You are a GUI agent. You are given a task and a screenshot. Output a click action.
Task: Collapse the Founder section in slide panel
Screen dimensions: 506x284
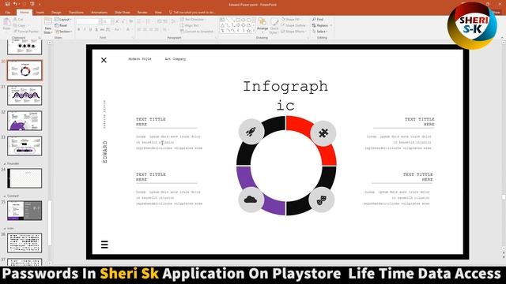click(5, 163)
